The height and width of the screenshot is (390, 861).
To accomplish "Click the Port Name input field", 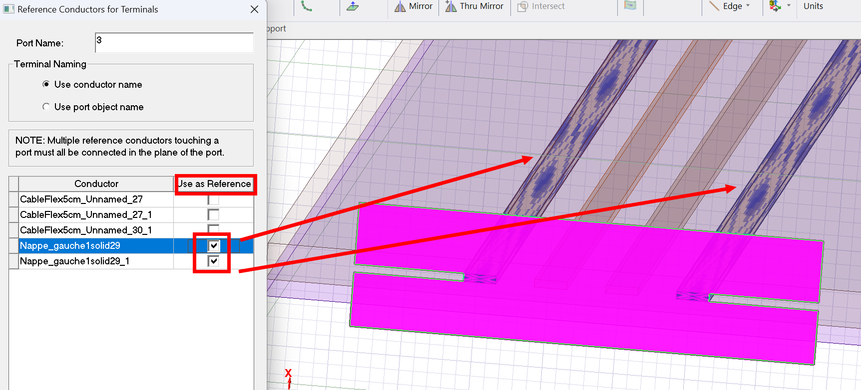I will pyautogui.click(x=174, y=43).
